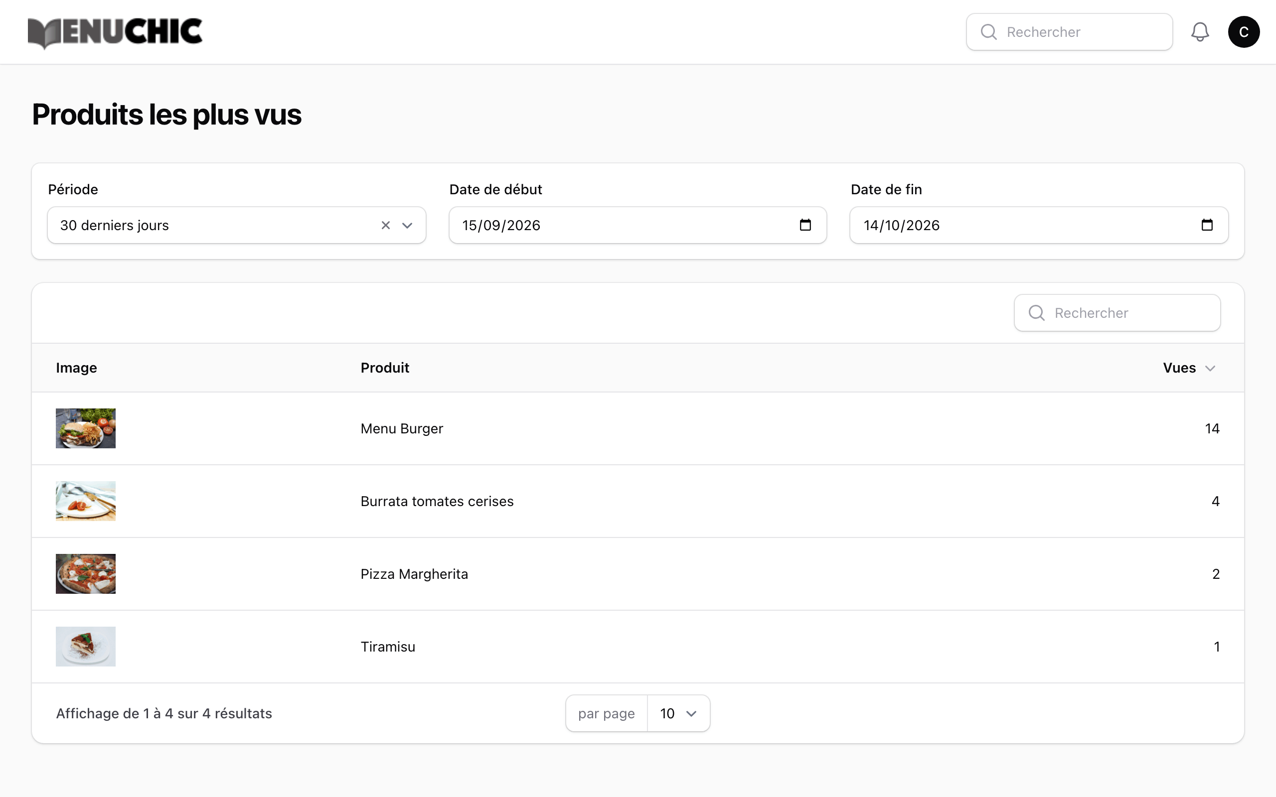Click the Image column header
The width and height of the screenshot is (1276, 797).
[x=76, y=368]
